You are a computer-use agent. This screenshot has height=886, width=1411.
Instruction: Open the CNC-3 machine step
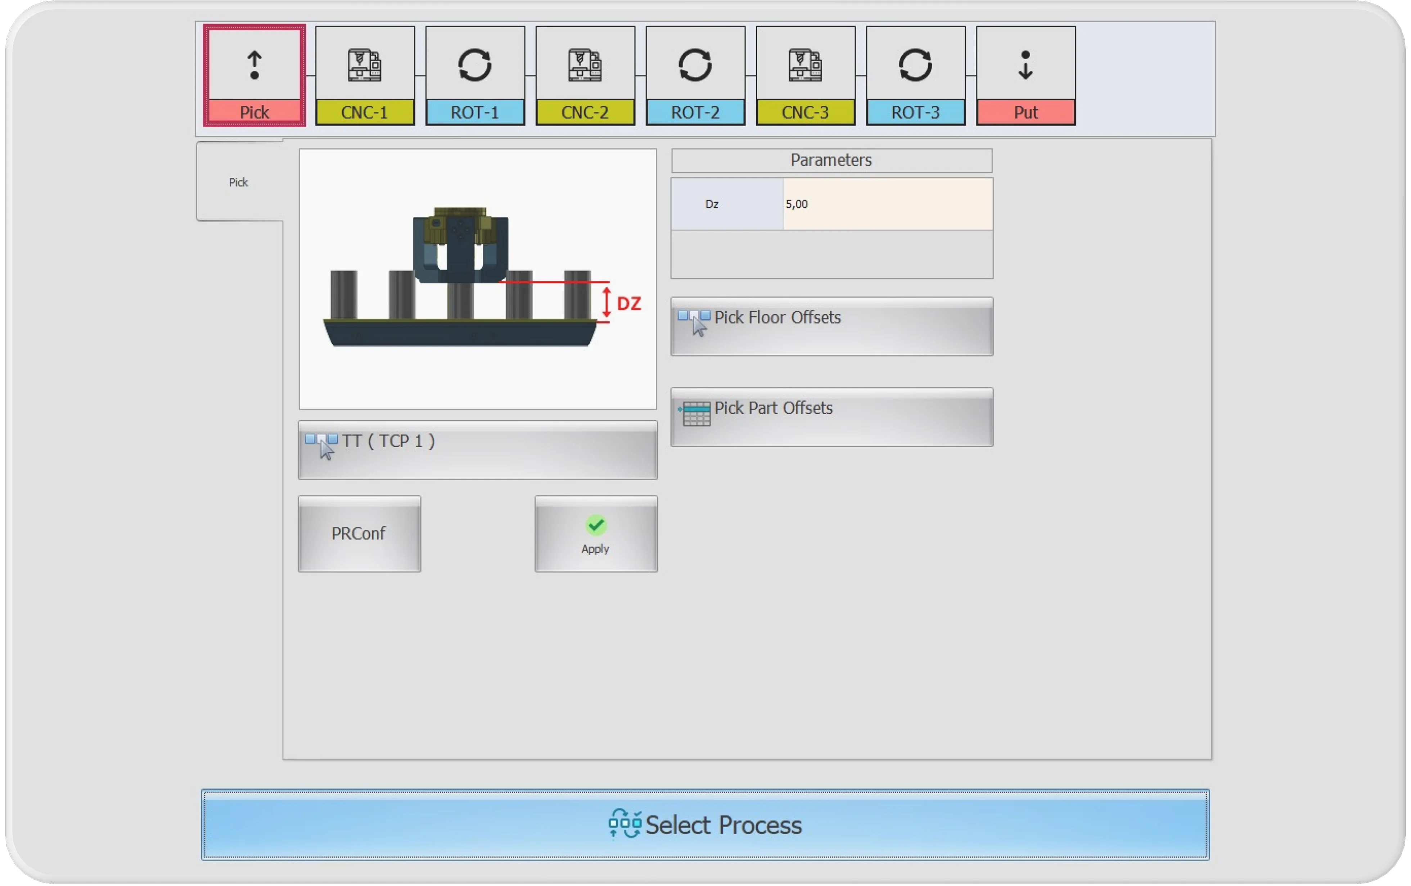click(x=805, y=75)
